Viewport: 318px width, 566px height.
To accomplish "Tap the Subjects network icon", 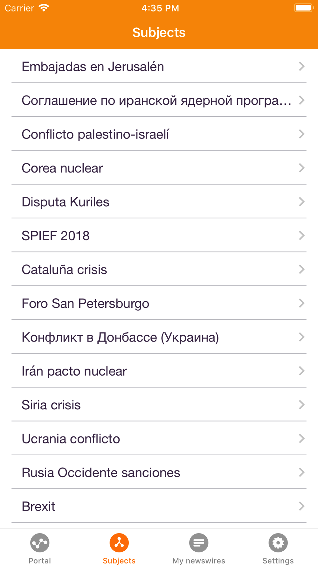I will pyautogui.click(x=119, y=542).
